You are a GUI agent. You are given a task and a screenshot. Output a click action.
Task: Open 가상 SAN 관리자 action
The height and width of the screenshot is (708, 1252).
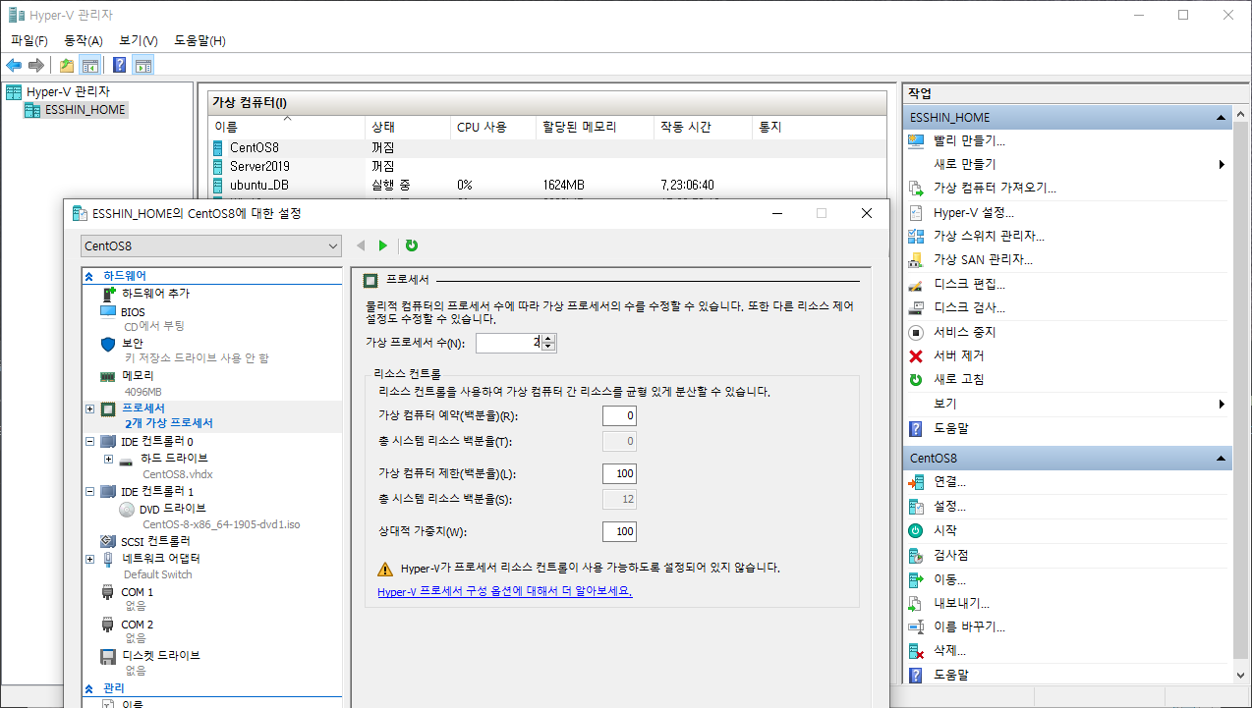pos(983,259)
